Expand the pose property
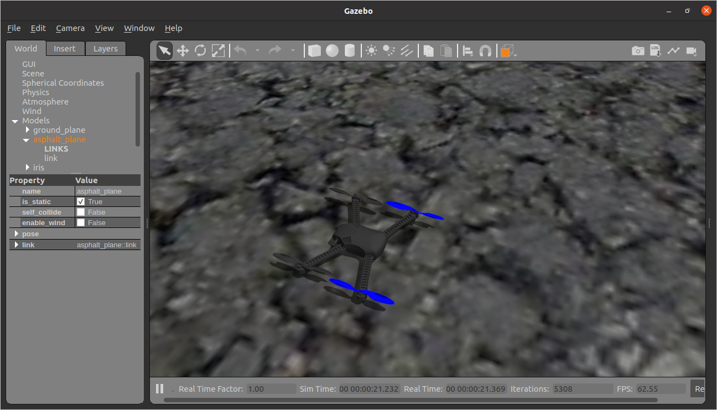The image size is (717, 410). pos(17,233)
